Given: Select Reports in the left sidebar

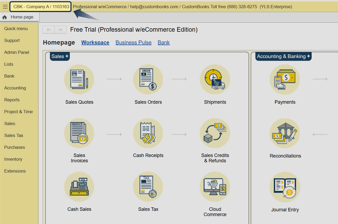Looking at the screenshot, I should pyautogui.click(x=12, y=100).
